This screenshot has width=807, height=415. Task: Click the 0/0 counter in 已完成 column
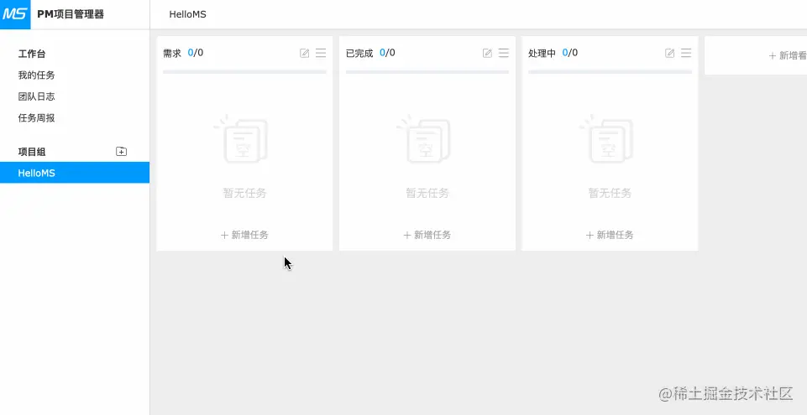388,52
